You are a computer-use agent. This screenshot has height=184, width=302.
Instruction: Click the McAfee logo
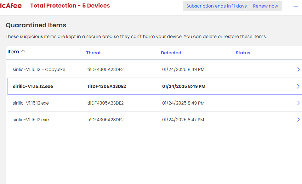(x=11, y=6)
